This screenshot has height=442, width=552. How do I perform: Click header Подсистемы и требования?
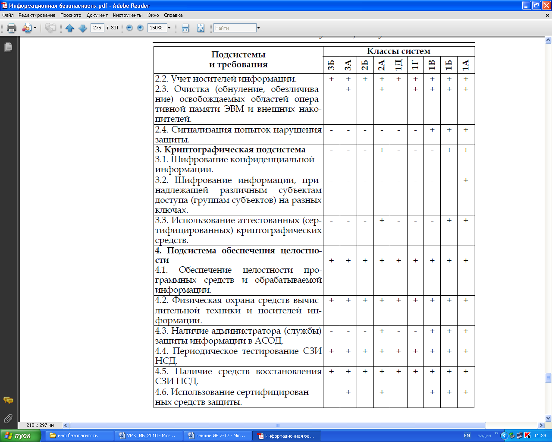(238, 60)
